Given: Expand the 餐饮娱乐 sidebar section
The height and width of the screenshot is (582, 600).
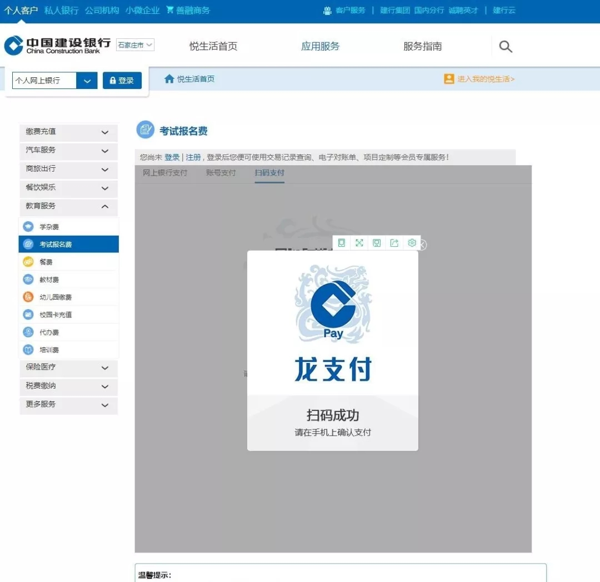Looking at the screenshot, I should 68,188.
